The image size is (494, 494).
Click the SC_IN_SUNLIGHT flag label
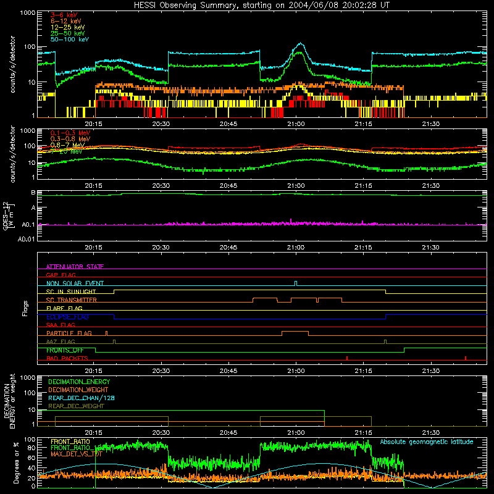(71, 291)
